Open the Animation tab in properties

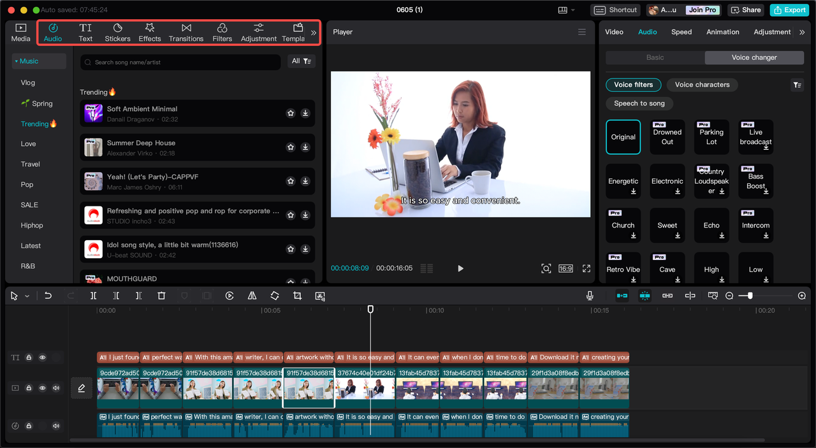[723, 32]
